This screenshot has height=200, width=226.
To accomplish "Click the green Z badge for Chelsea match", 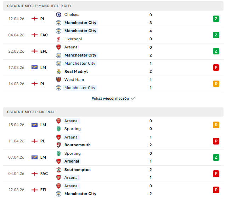I will tap(216, 19).
